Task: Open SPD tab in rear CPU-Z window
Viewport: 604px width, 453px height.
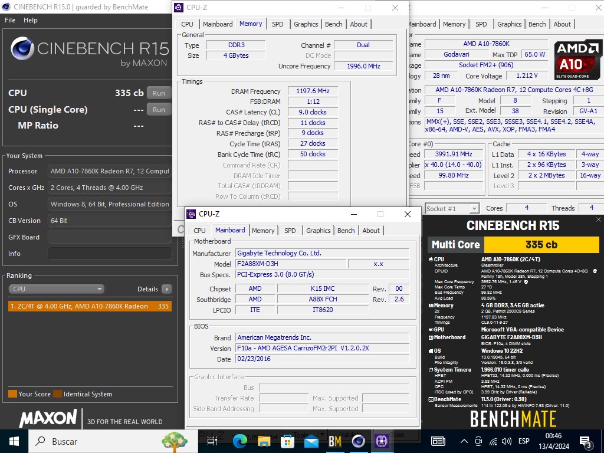Action: (x=481, y=24)
